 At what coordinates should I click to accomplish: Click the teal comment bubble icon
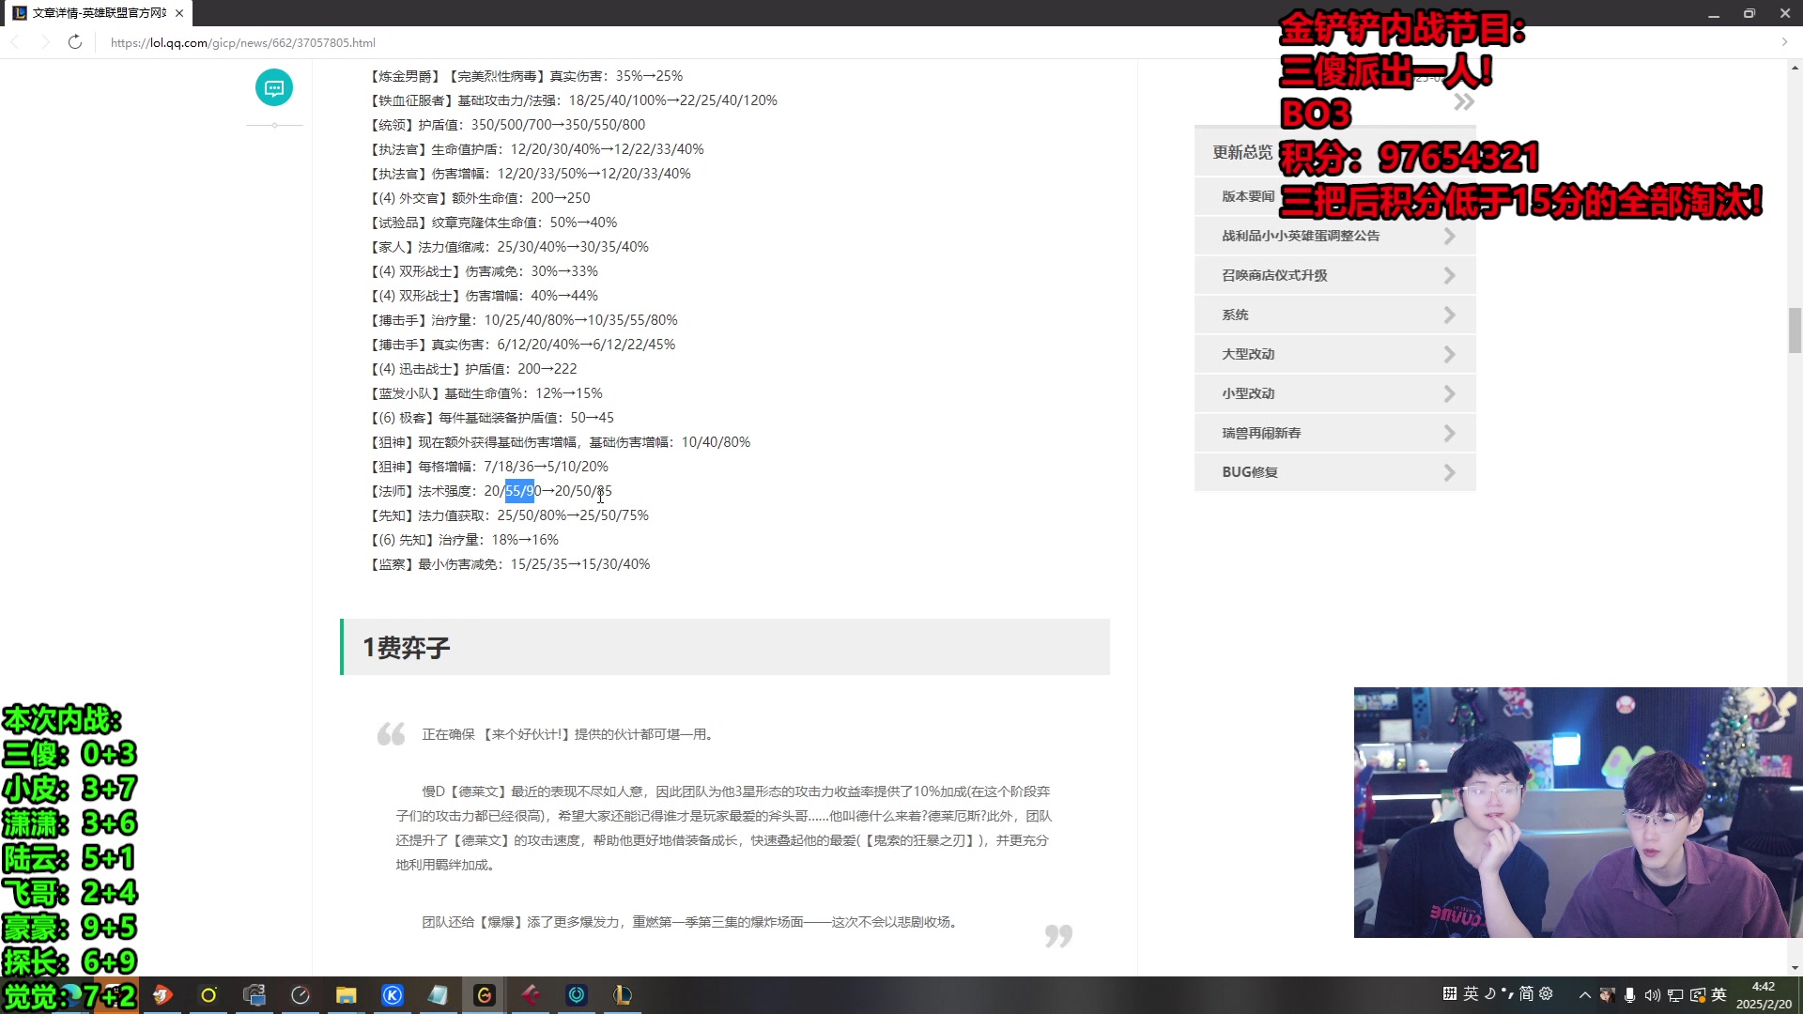pos(274,87)
